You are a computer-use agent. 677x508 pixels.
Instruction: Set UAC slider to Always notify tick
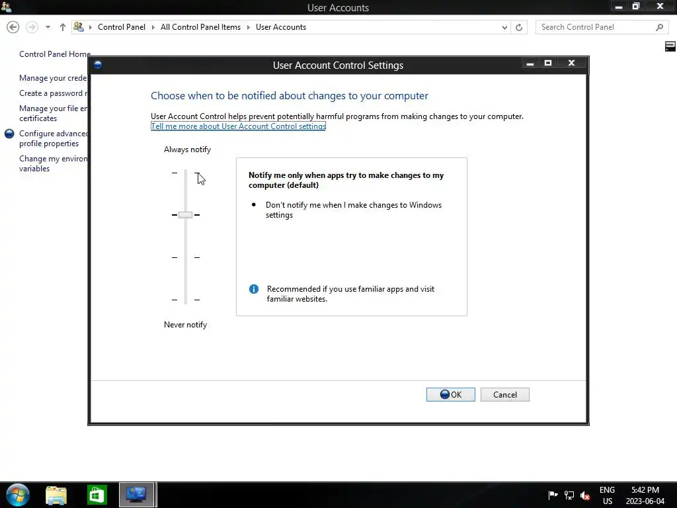click(x=186, y=173)
